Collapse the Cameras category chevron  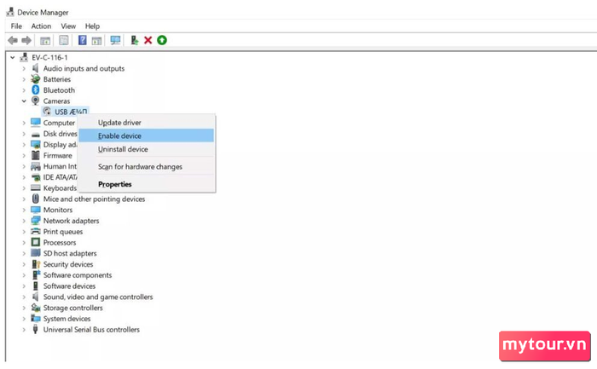(x=24, y=101)
